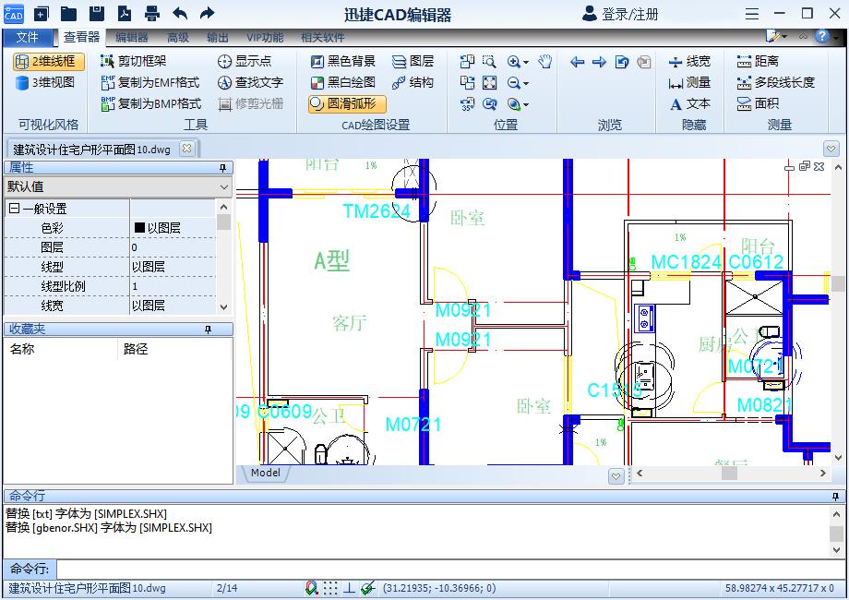Click the drawing vertical scrollbar thumb
849x600 pixels.
pyautogui.click(x=838, y=283)
